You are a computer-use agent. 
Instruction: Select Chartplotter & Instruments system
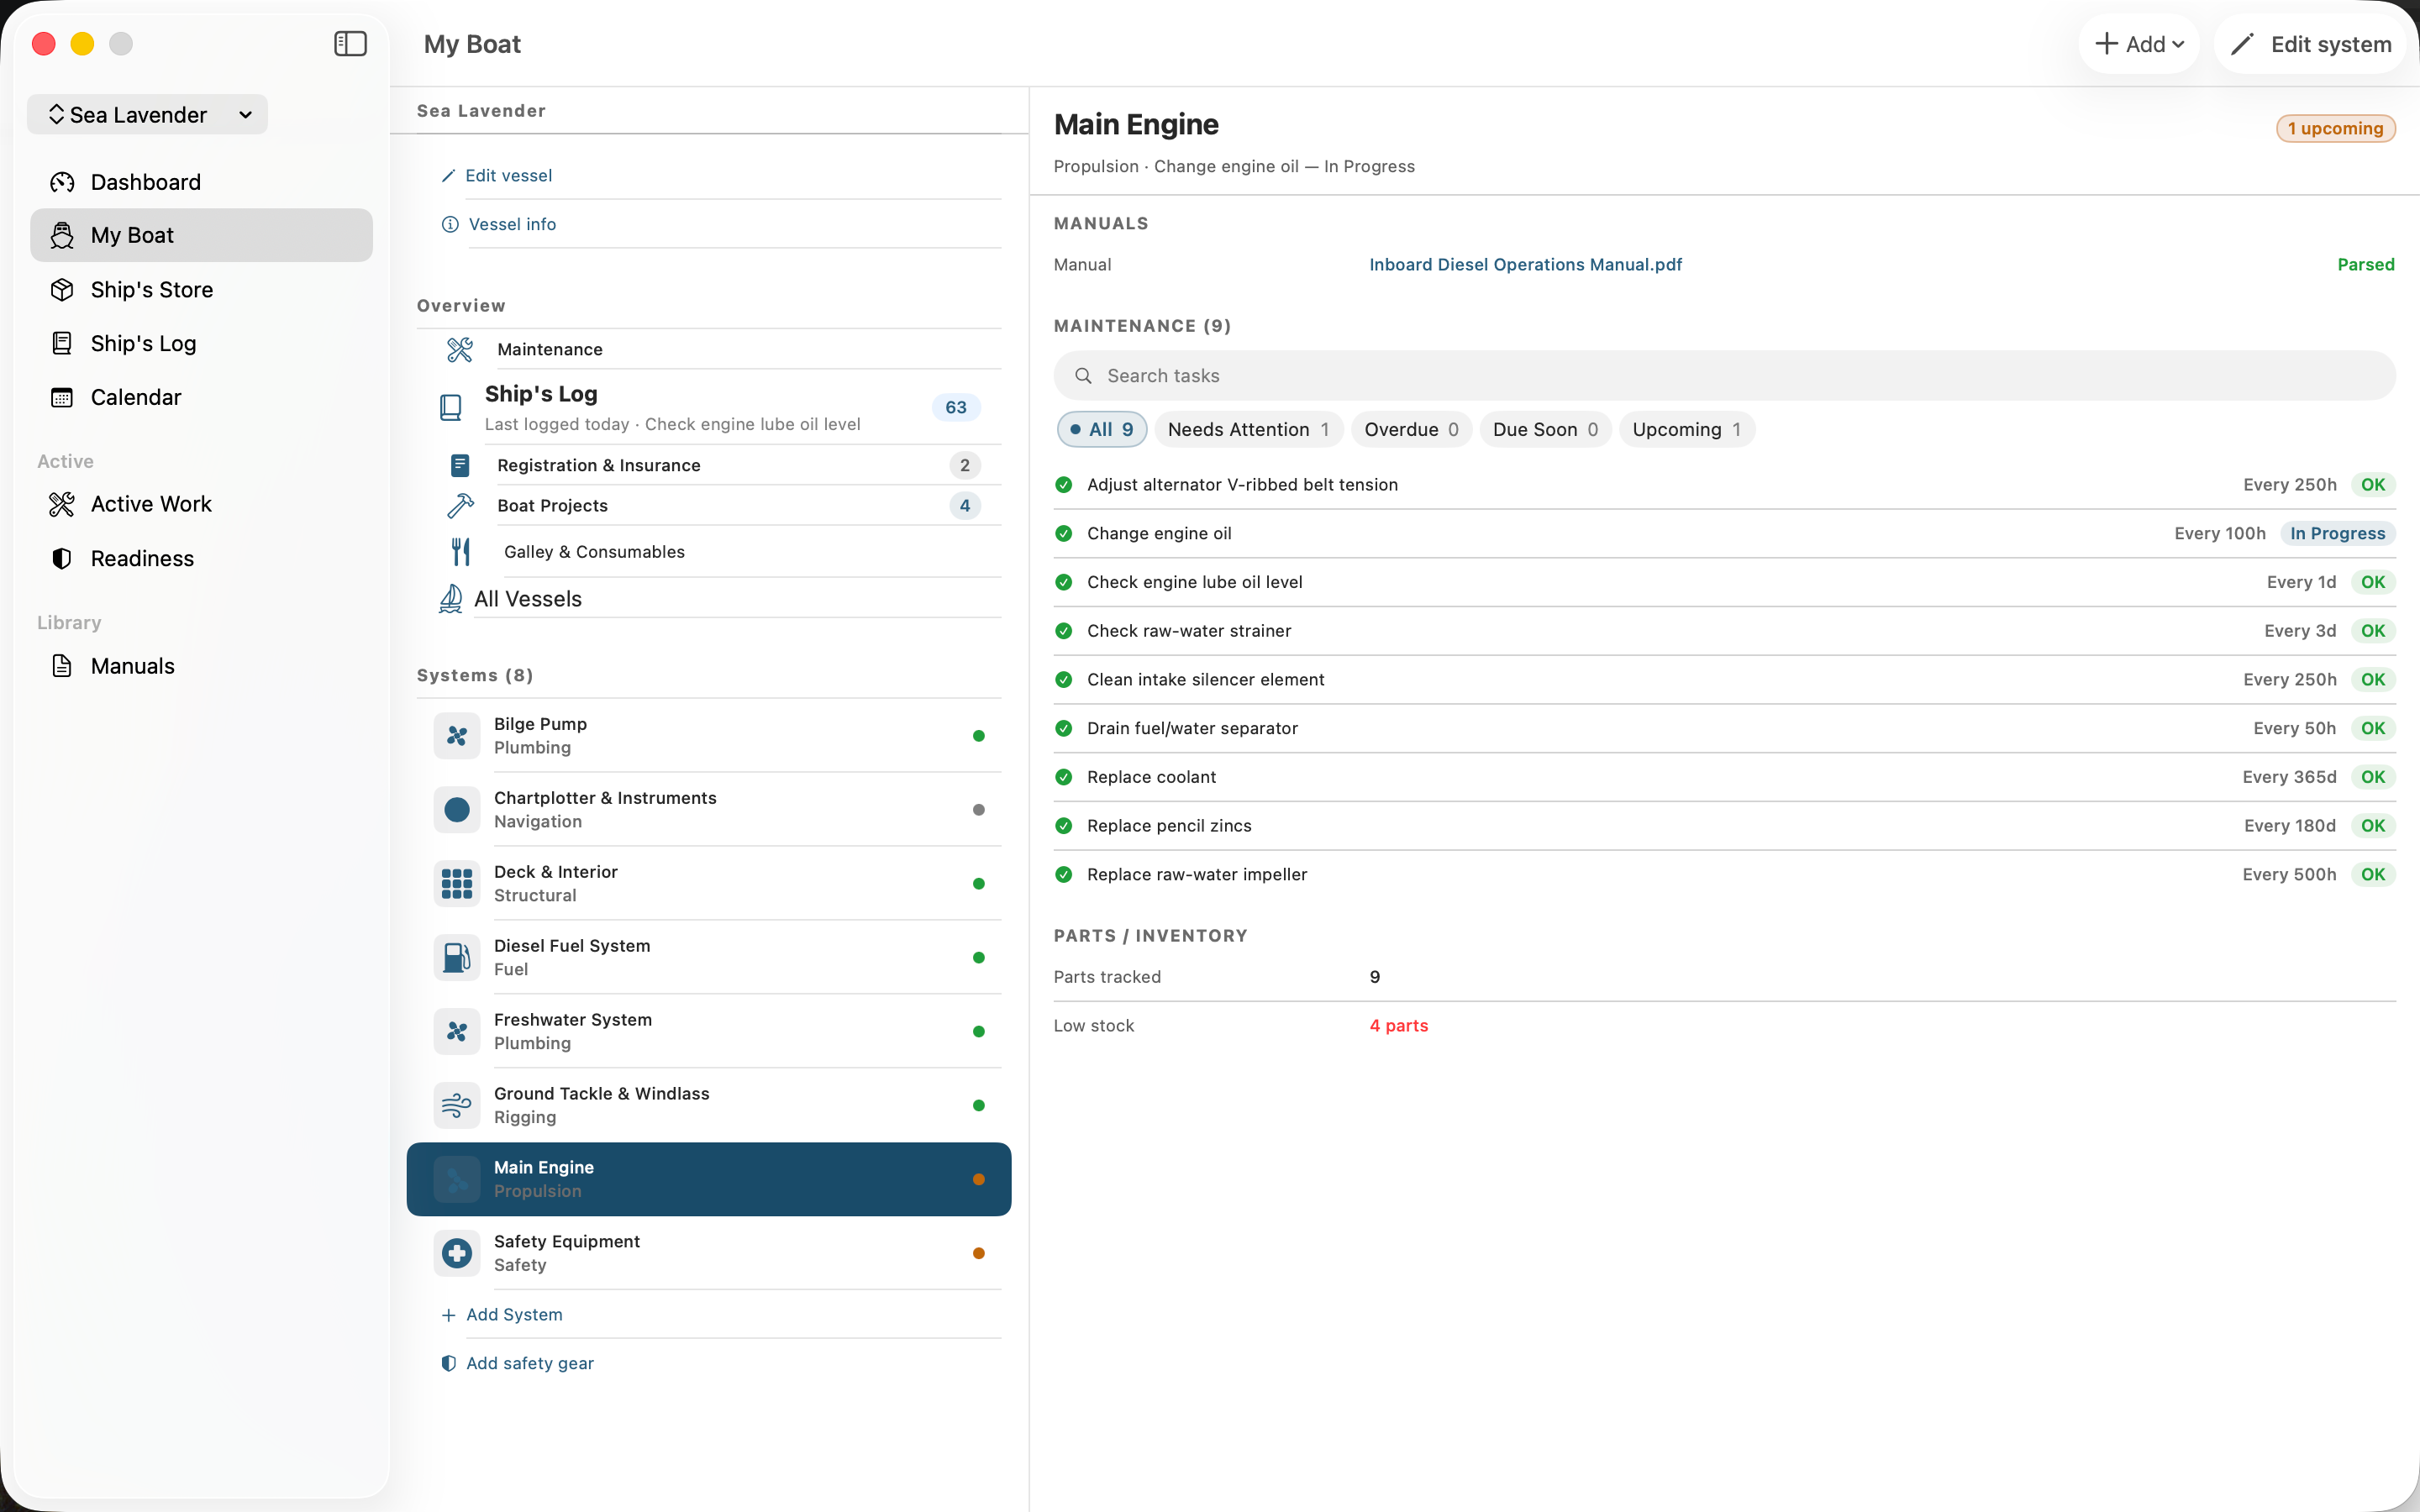709,809
